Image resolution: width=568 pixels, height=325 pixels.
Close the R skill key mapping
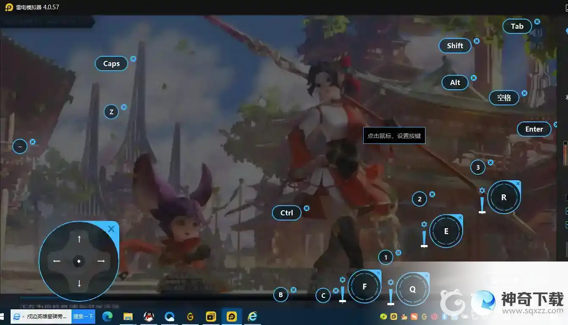(518, 184)
